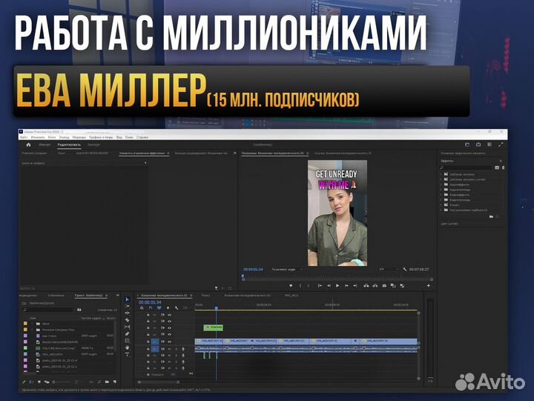Add a marker in the timeline header
The height and width of the screenshot is (401, 534).
click(168, 308)
